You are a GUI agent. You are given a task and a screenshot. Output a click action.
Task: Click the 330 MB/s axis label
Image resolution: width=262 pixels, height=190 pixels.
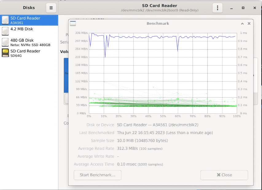81,33
